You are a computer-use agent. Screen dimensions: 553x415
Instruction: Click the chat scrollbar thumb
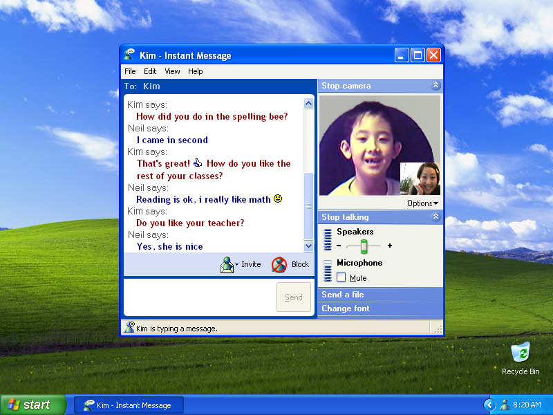(x=308, y=206)
